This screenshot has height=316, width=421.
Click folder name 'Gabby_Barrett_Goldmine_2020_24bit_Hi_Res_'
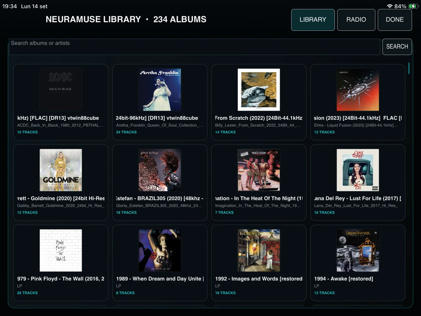(x=60, y=205)
